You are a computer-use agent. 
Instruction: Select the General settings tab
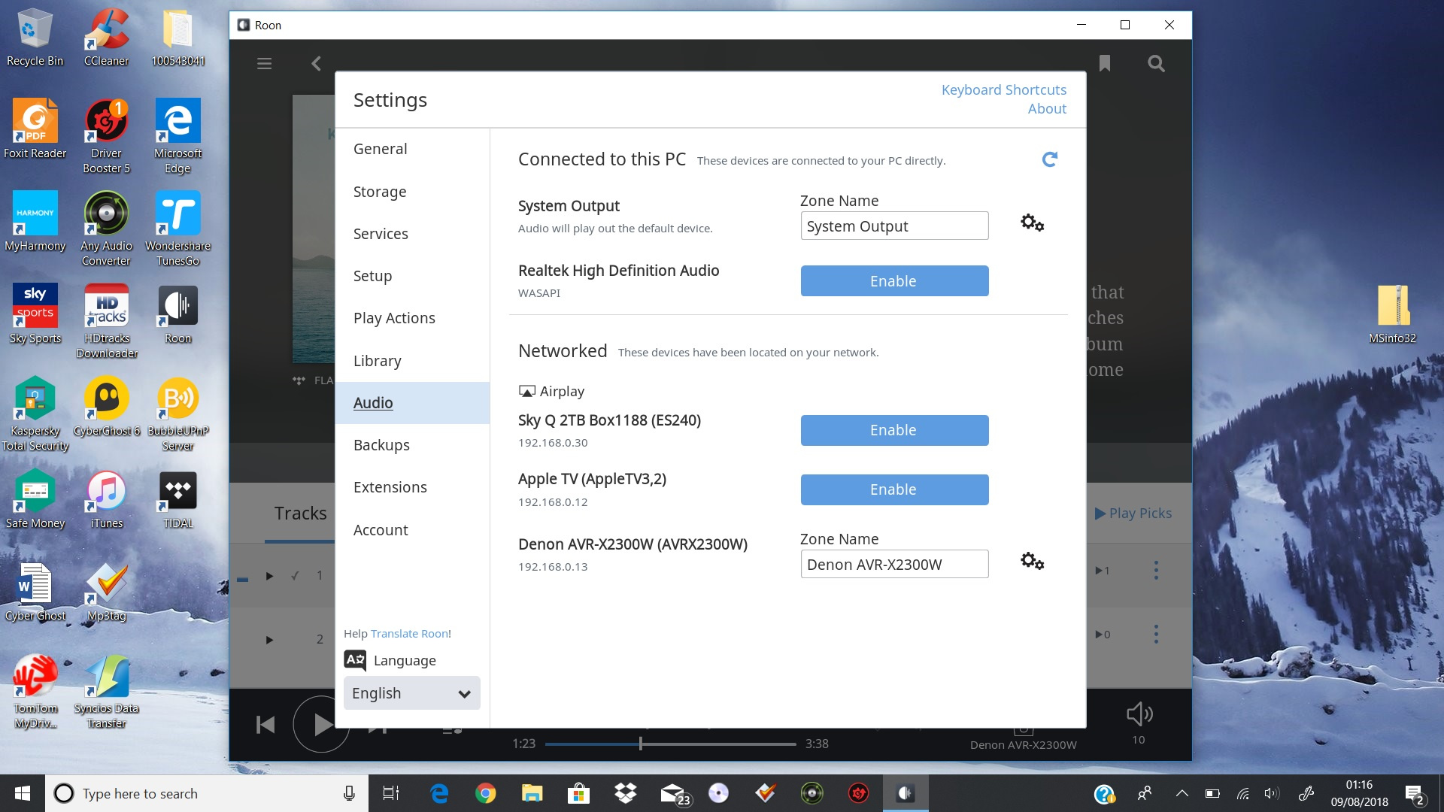coord(412,149)
